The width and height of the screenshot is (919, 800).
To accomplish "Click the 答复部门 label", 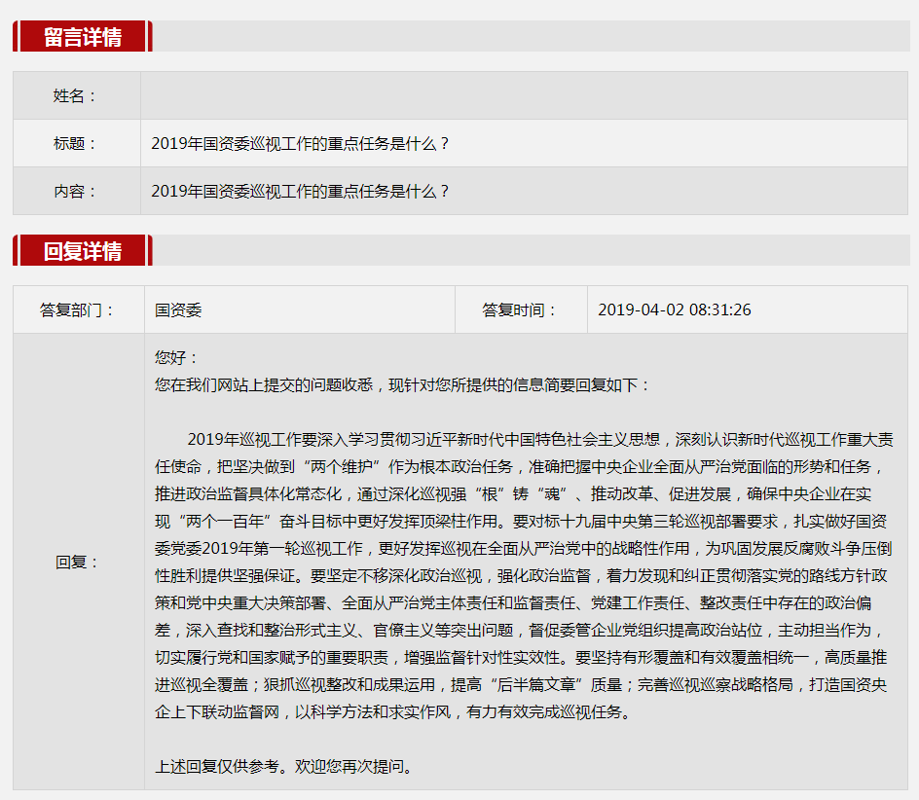I will click(78, 309).
